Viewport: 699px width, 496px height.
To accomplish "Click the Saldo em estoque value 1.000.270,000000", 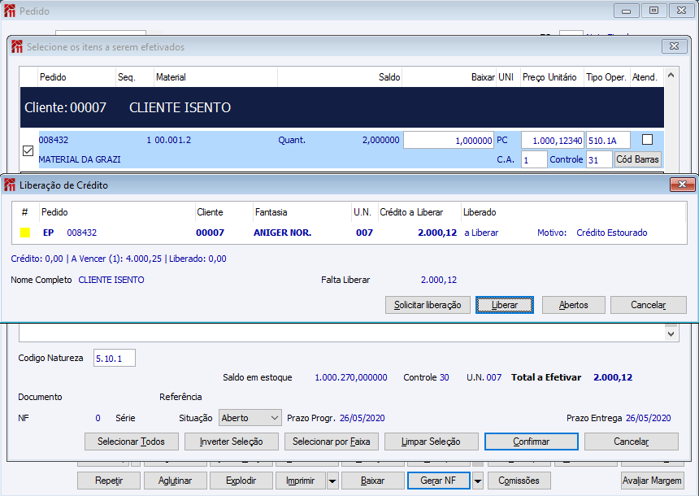I will coord(351,377).
